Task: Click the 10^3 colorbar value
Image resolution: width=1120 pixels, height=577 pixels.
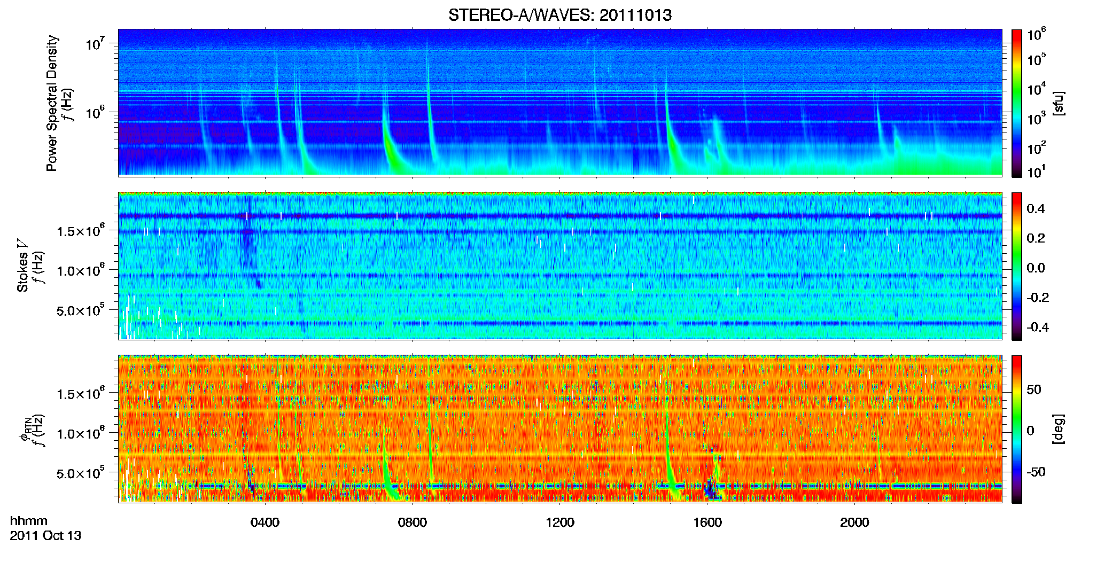Action: tap(1037, 119)
